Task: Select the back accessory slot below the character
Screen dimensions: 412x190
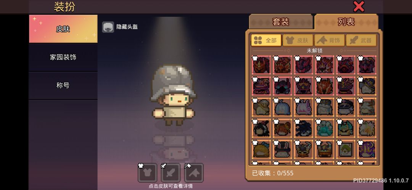Action: [194, 173]
